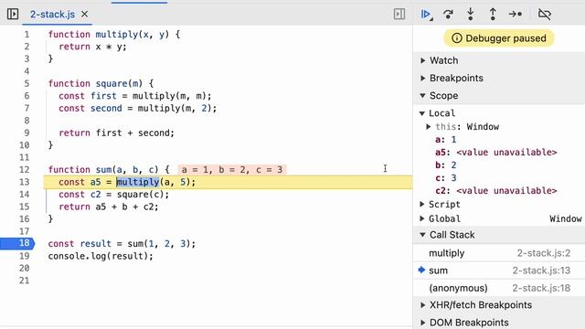Select the multiply call stack frame

coord(499,253)
